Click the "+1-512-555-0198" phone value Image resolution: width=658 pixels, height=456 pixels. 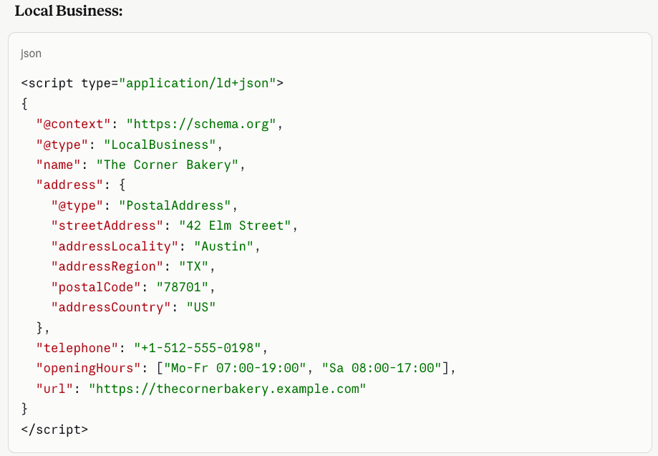pyautogui.click(x=198, y=348)
